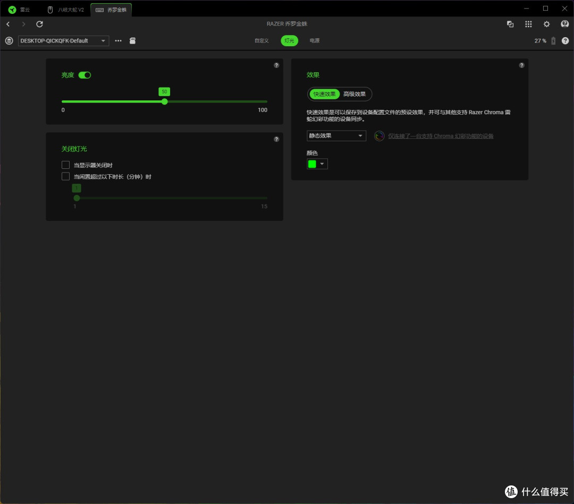Open page help beside battery percentage
Viewport: 574px width, 504px height.
[x=565, y=40]
